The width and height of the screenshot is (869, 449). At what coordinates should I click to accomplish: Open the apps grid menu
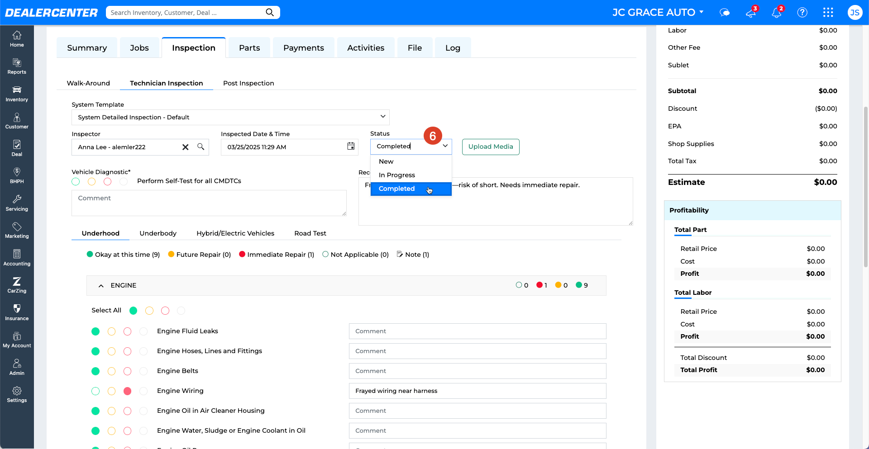pos(828,13)
